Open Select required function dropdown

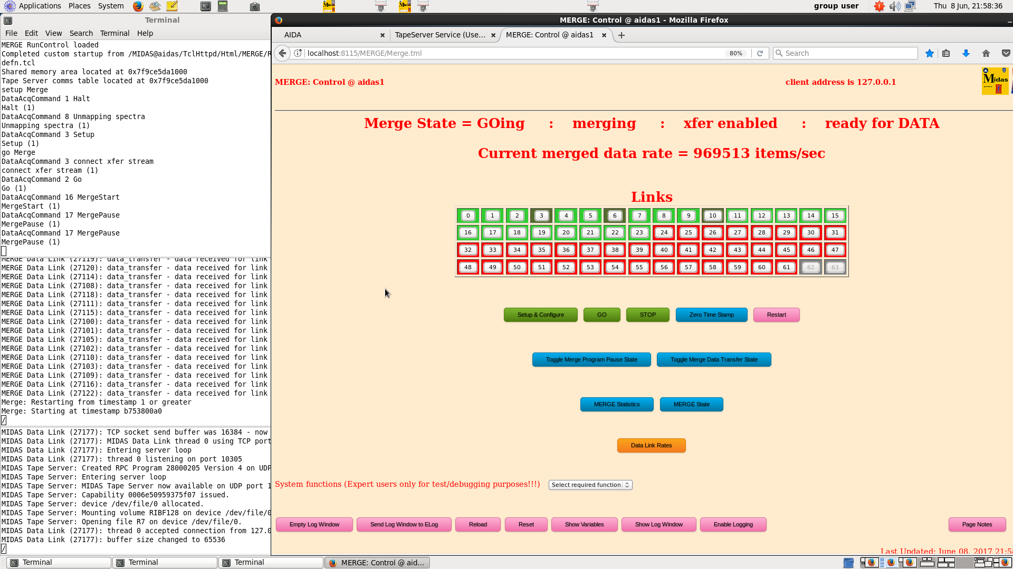coord(590,485)
